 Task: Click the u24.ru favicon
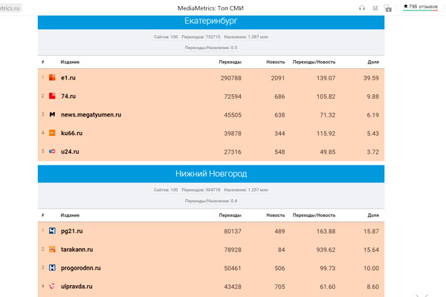click(x=52, y=151)
